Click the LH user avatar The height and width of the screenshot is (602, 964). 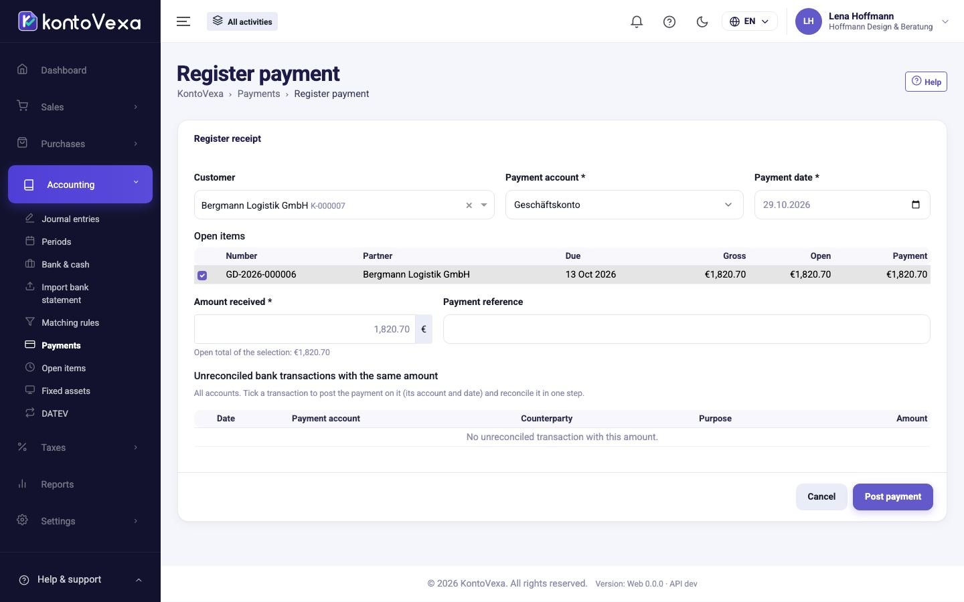click(808, 21)
